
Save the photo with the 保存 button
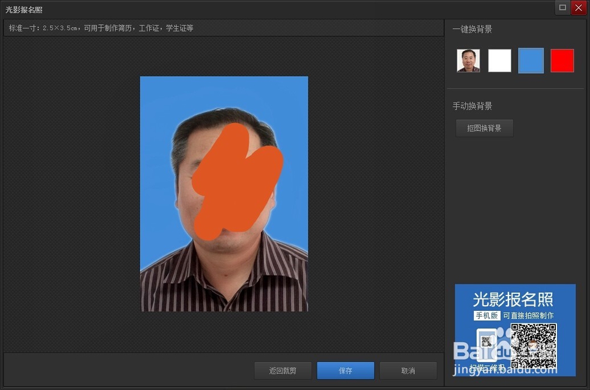(345, 371)
